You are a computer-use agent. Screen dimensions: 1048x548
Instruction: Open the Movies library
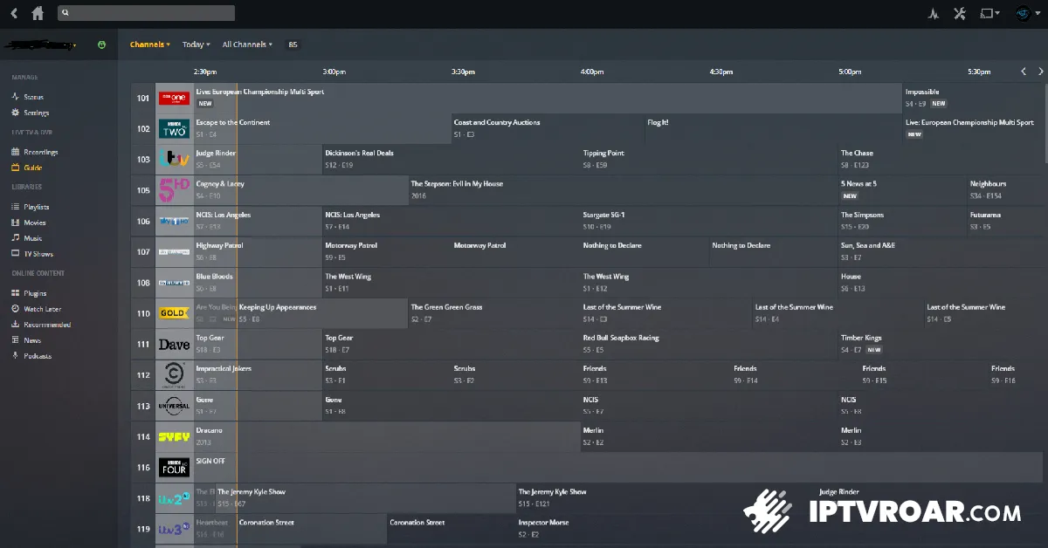(x=34, y=223)
